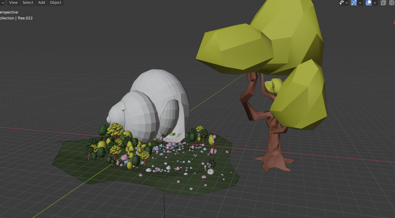Click the Tree.022 object name text
The height and width of the screenshot is (218, 395).
(25, 18)
